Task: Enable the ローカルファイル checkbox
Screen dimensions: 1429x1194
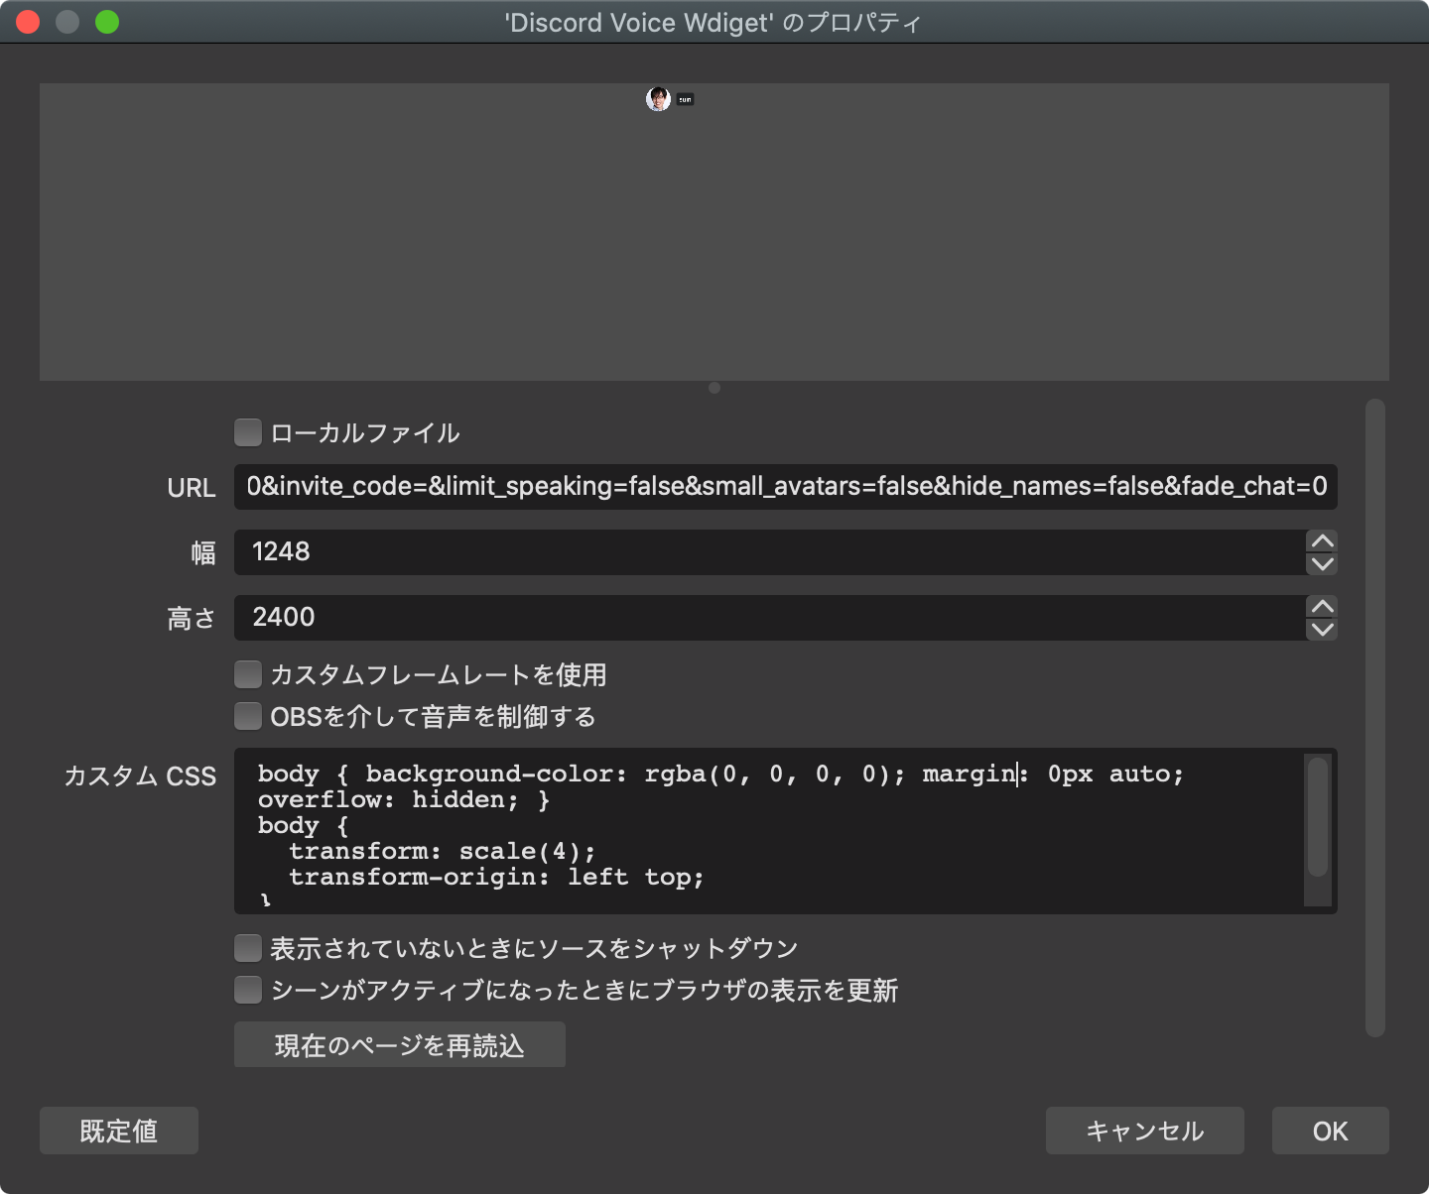Action: pyautogui.click(x=248, y=432)
